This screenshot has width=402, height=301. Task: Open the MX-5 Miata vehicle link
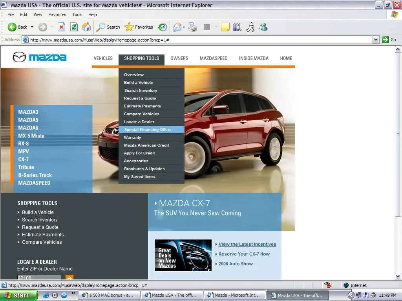tap(31, 136)
